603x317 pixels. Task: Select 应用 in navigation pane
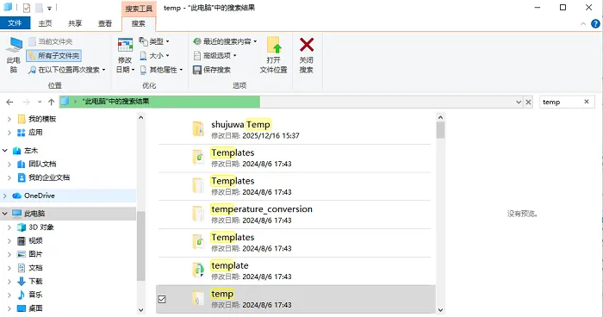pyautogui.click(x=35, y=133)
